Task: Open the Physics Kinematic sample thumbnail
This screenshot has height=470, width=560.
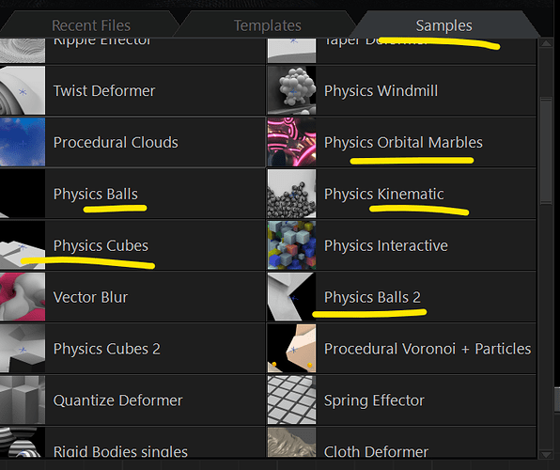Action: [x=291, y=194]
